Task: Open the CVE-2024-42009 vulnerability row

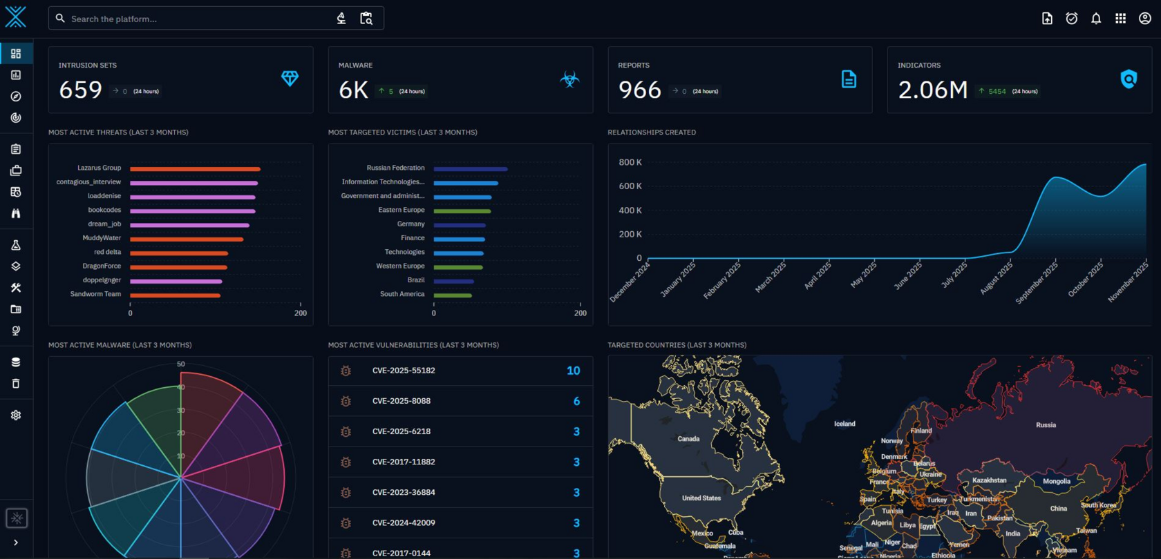Action: pyautogui.click(x=460, y=522)
